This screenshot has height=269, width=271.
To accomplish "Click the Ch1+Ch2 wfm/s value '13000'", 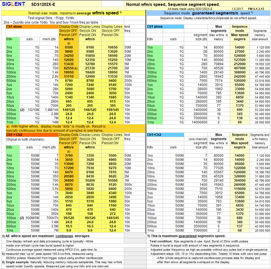I will click(x=69, y=164).
